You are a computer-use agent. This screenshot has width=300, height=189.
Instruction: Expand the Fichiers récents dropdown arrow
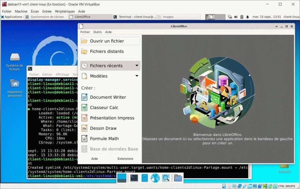click(137, 66)
